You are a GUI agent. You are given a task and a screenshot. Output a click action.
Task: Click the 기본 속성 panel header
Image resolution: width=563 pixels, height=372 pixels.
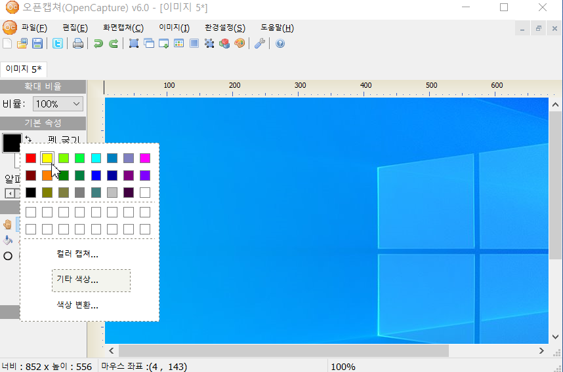click(x=43, y=123)
